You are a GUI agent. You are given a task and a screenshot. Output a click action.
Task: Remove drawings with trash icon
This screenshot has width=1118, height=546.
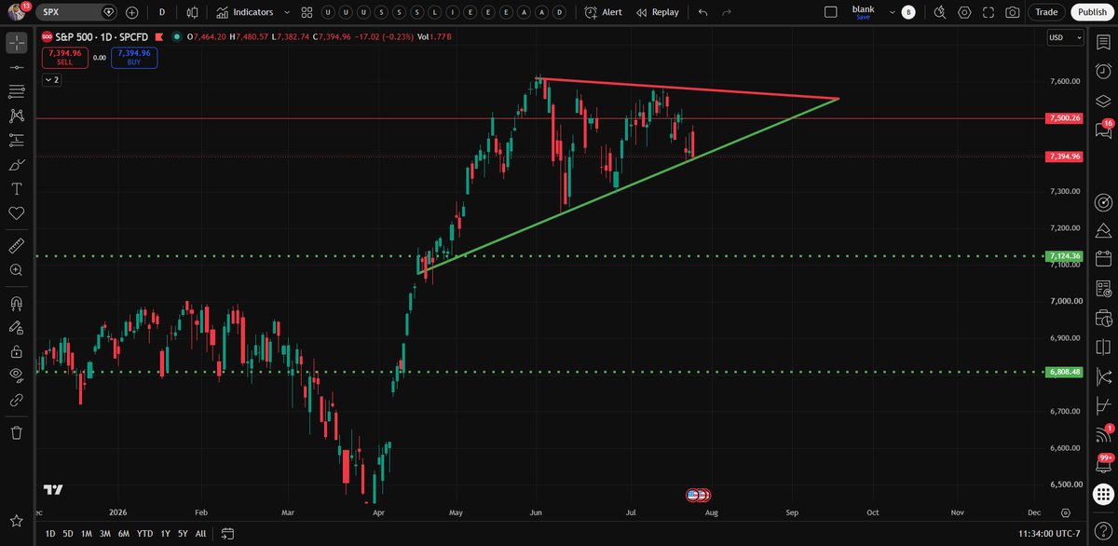point(16,432)
